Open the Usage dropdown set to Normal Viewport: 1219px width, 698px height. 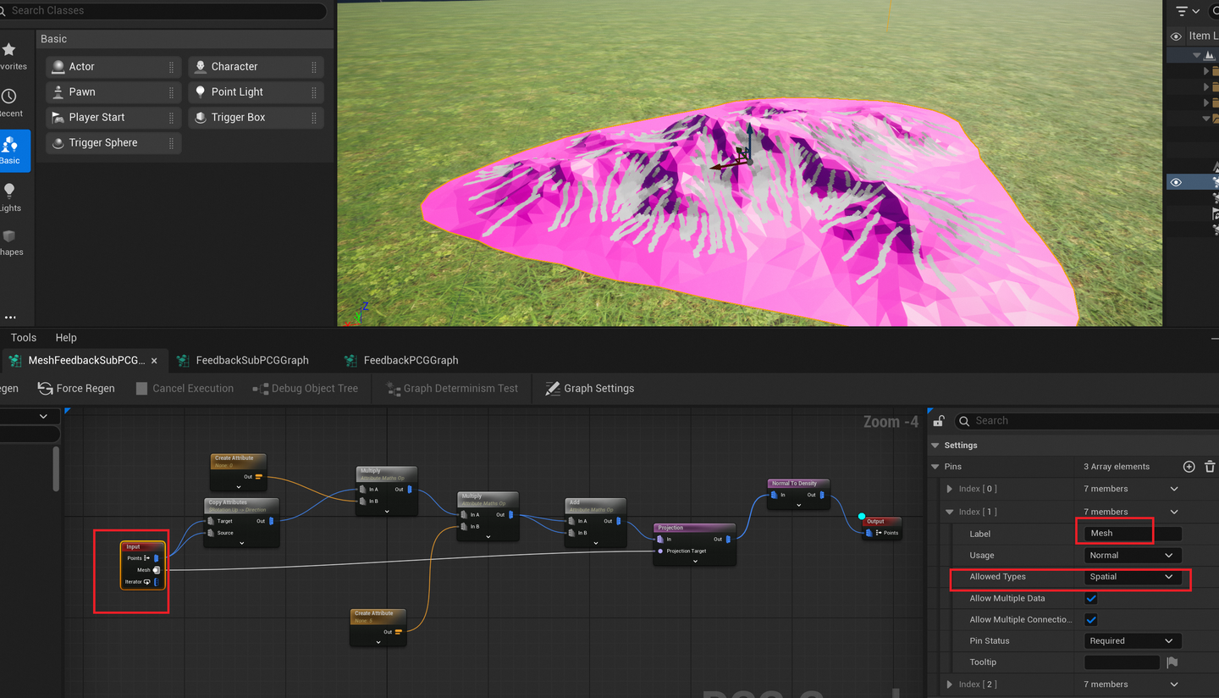(1133, 556)
